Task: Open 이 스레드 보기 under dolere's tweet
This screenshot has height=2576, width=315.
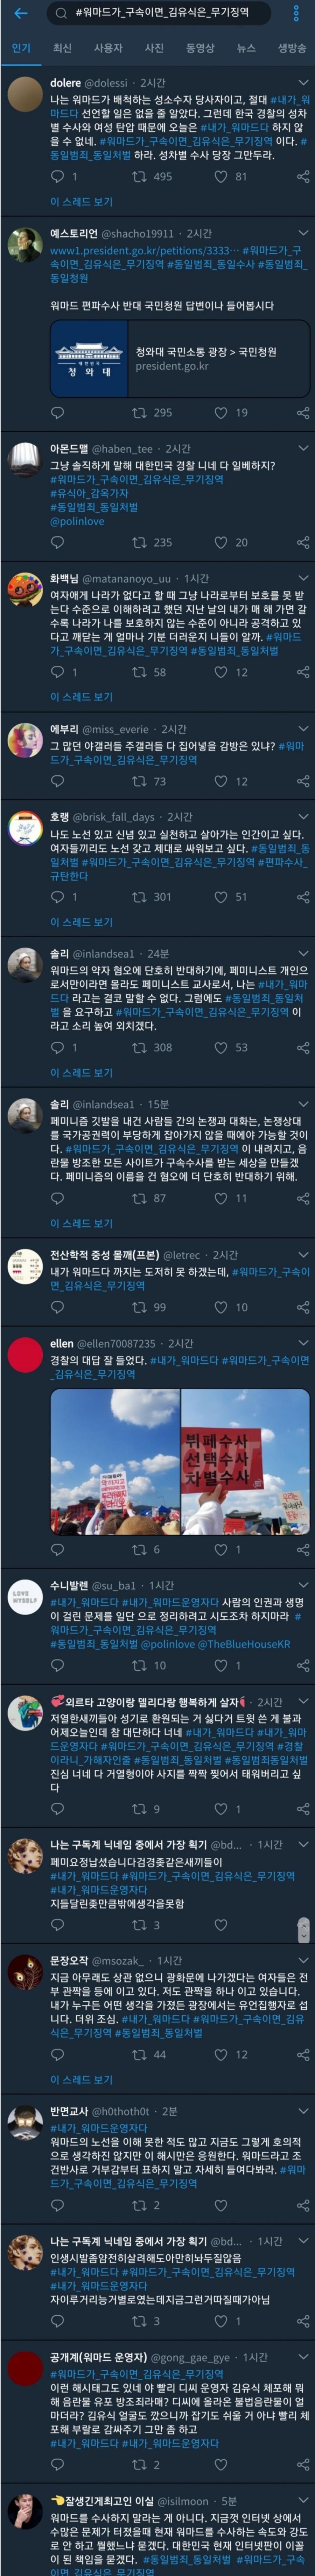Action: (x=81, y=202)
